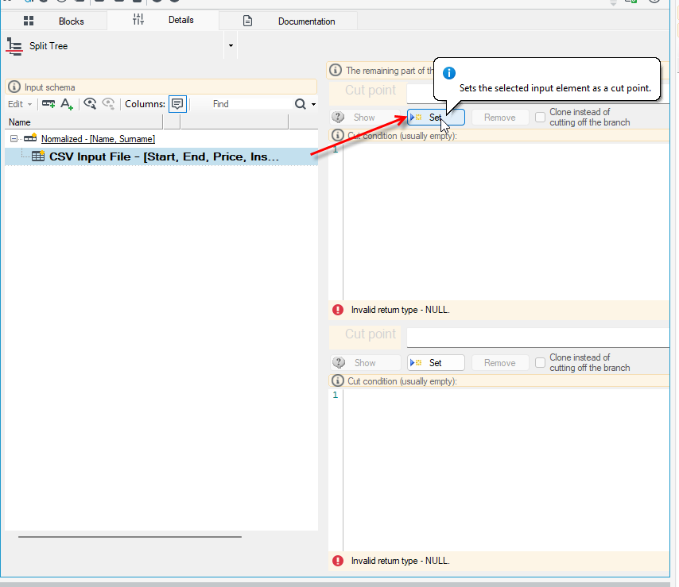
Task: Click the greyed-out eye icon
Action: [x=108, y=103]
